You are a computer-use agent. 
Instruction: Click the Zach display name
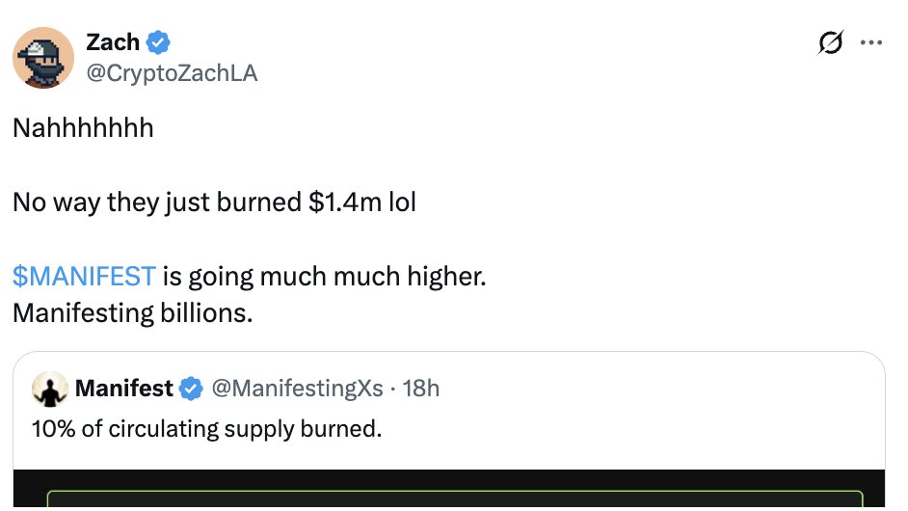[x=113, y=42]
